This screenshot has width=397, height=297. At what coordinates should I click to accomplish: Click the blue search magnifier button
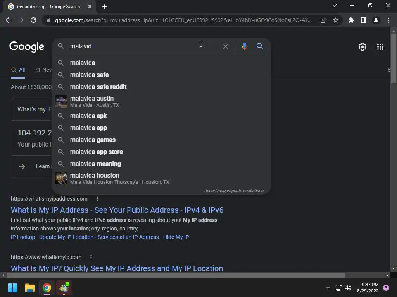[x=260, y=46]
